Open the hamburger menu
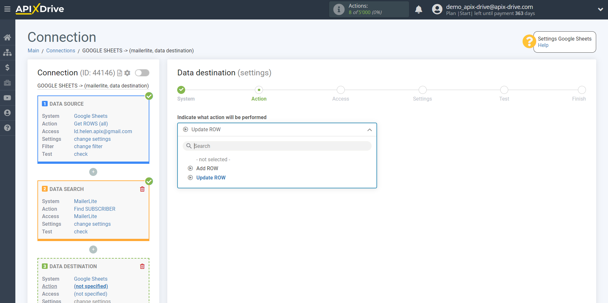Screen dimensions: 608x303 pos(7,9)
